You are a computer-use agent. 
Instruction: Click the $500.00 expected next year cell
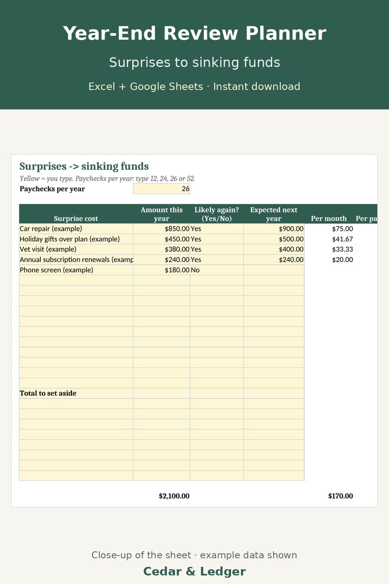click(274, 239)
